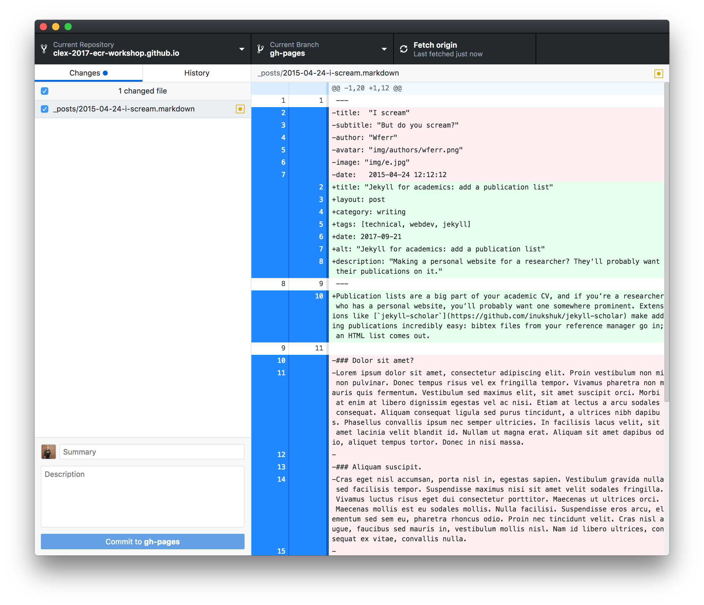Click the user avatar beside Summary field
The image size is (704, 605).
click(x=49, y=452)
